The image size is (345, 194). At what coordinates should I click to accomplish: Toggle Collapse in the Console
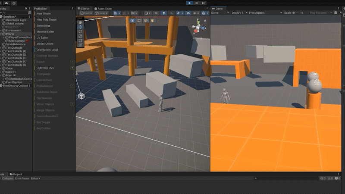(x=7, y=178)
